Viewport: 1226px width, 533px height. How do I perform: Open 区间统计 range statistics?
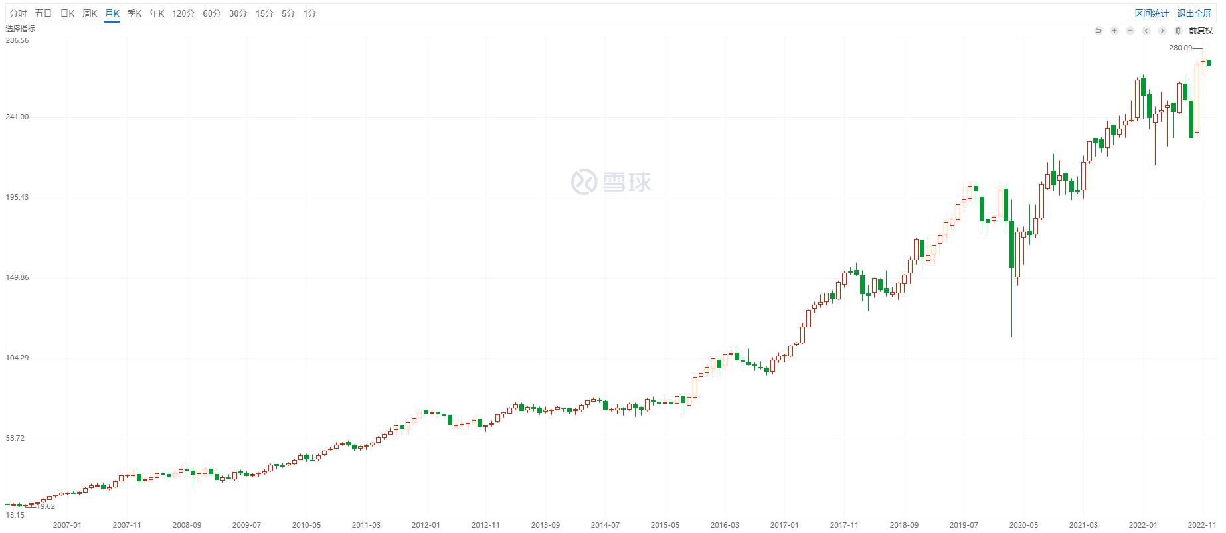point(1152,13)
